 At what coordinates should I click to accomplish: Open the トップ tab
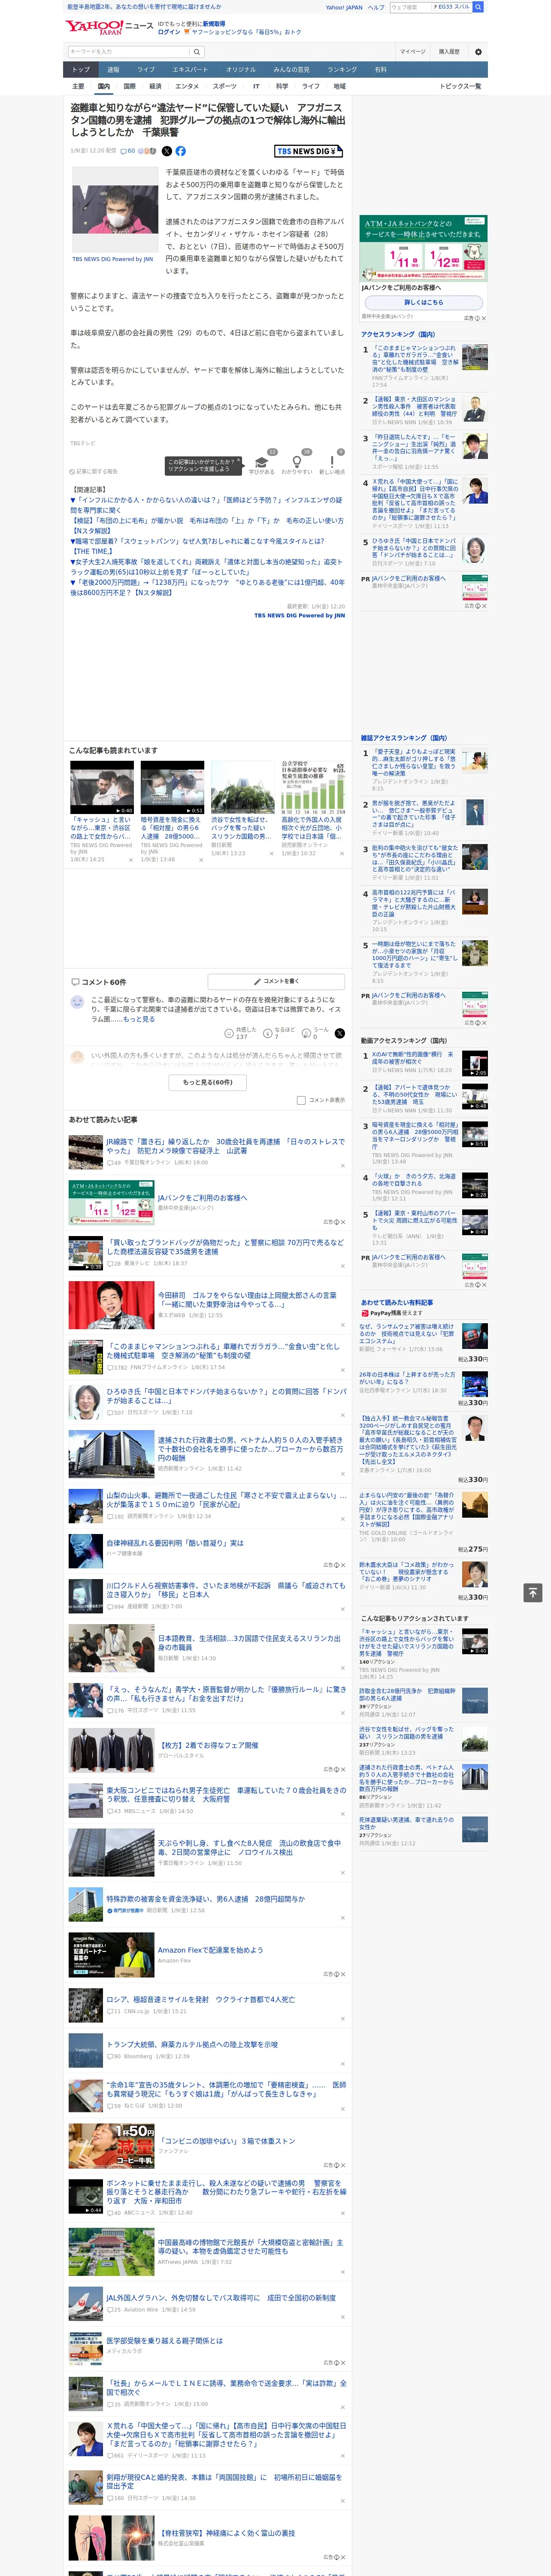pyautogui.click(x=81, y=69)
